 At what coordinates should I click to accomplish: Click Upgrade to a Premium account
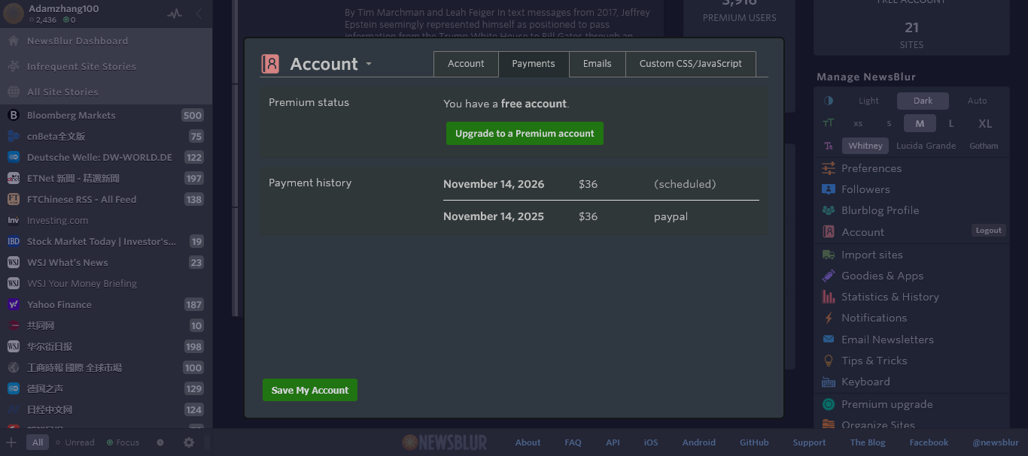point(525,134)
